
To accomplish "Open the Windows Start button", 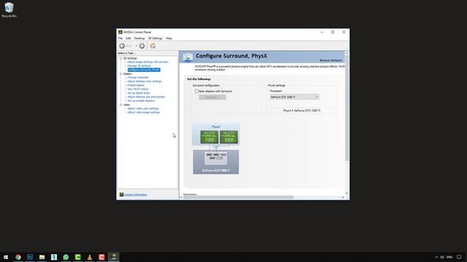I will [x=6, y=257].
